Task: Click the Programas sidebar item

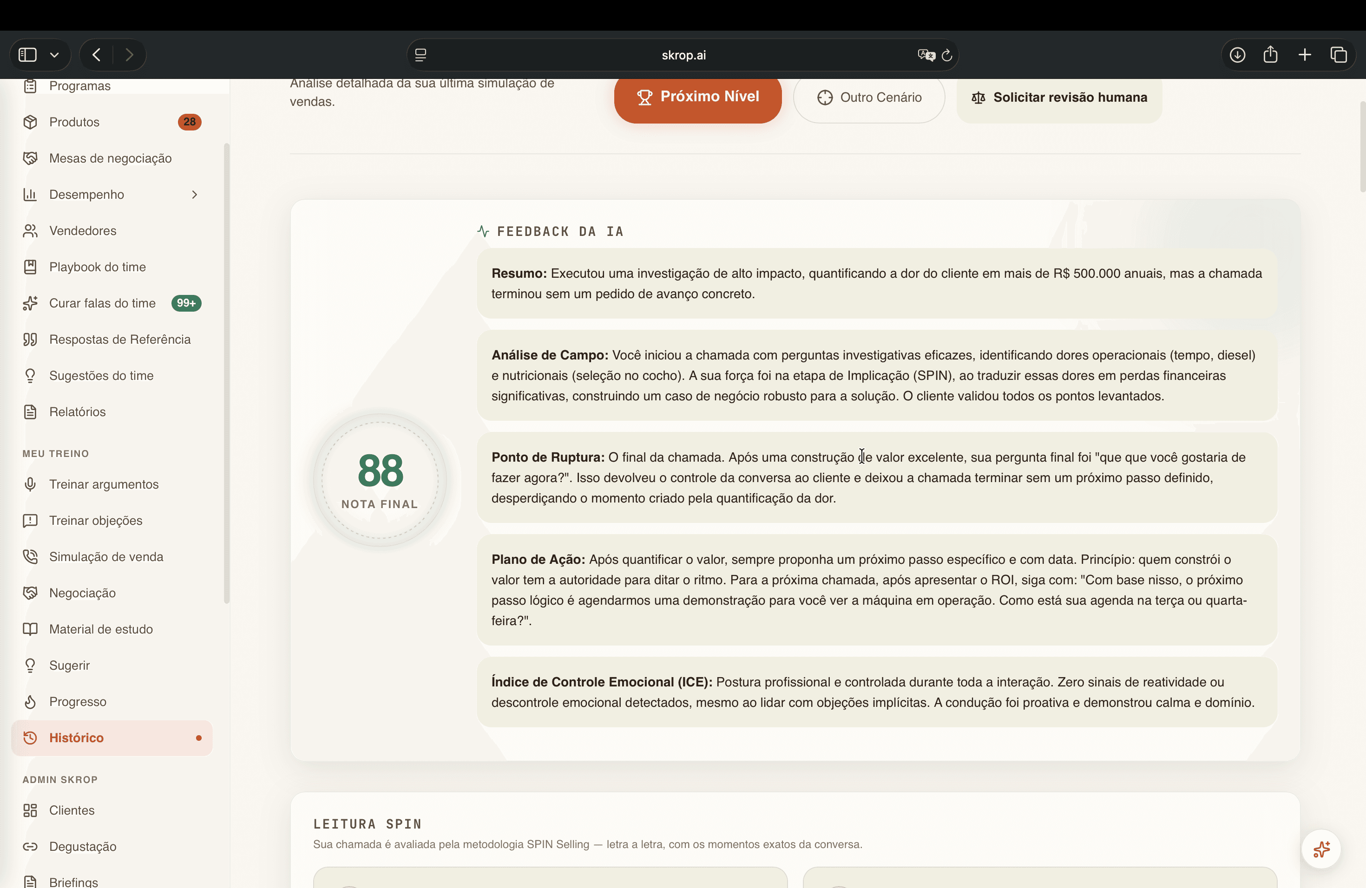Action: pyautogui.click(x=112, y=86)
